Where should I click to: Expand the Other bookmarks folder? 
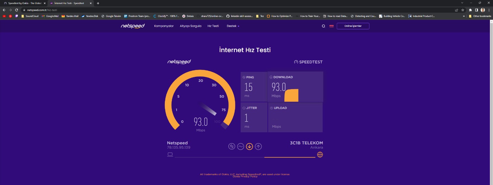point(480,16)
